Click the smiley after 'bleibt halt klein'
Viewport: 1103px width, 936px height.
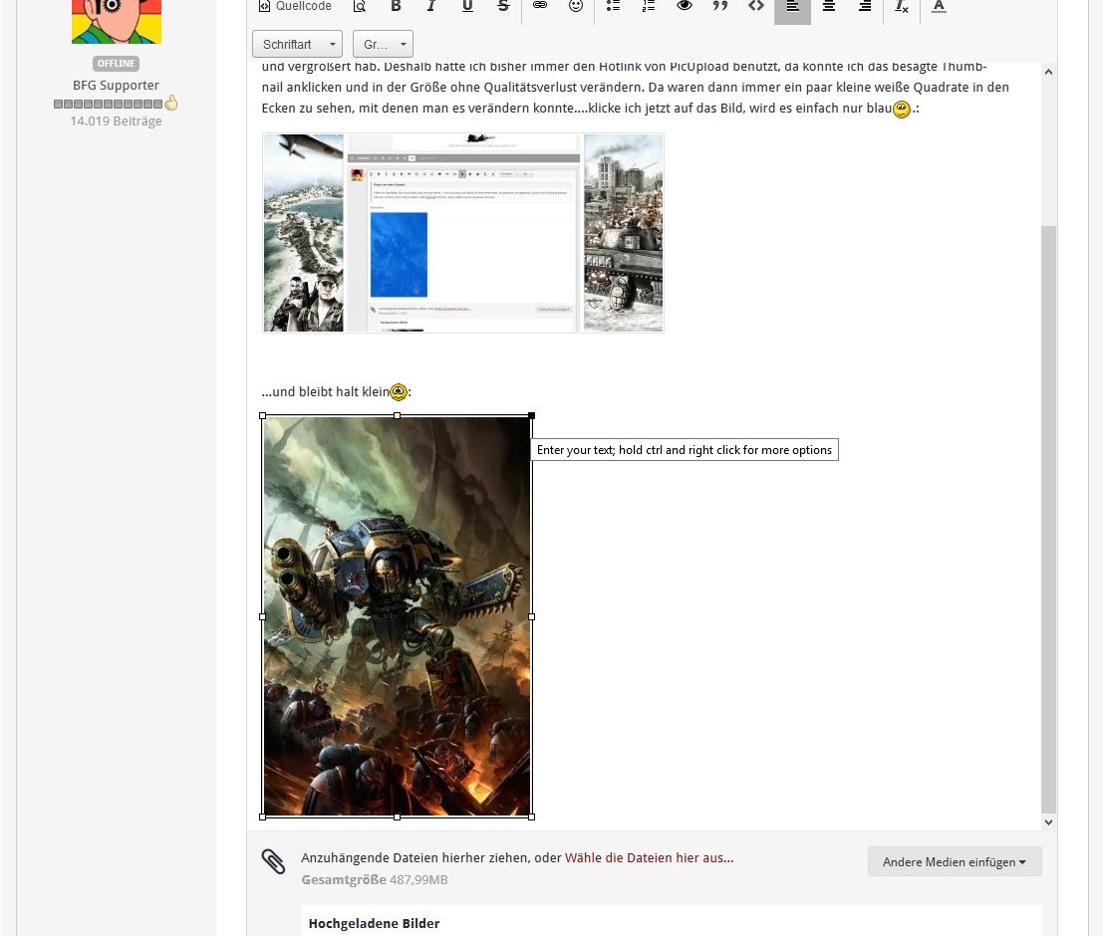point(399,391)
